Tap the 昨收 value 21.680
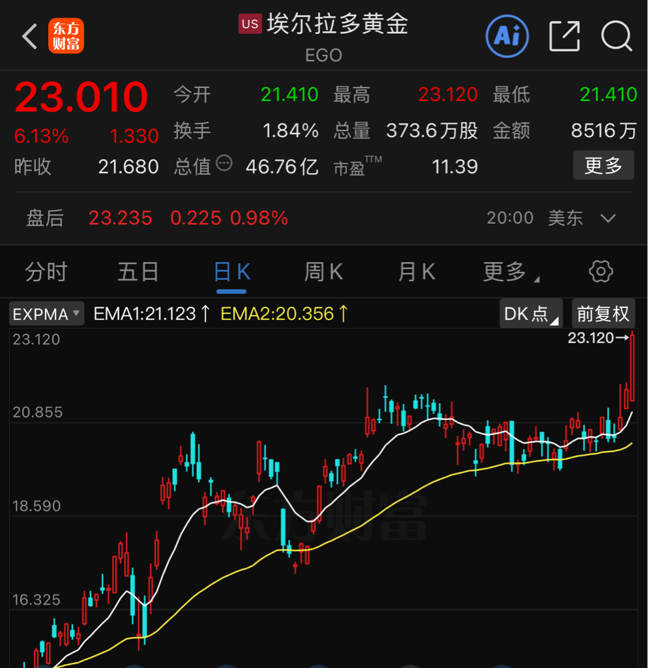The width and height of the screenshot is (648, 668). pyautogui.click(x=128, y=166)
